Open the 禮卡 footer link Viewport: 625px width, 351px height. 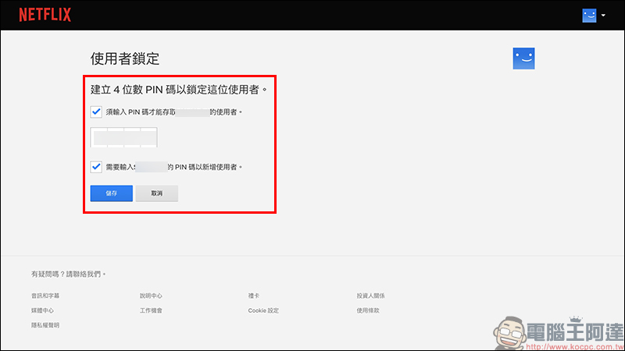coord(253,296)
